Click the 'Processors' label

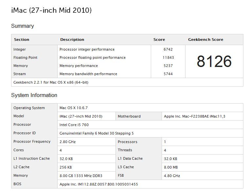[128, 142]
